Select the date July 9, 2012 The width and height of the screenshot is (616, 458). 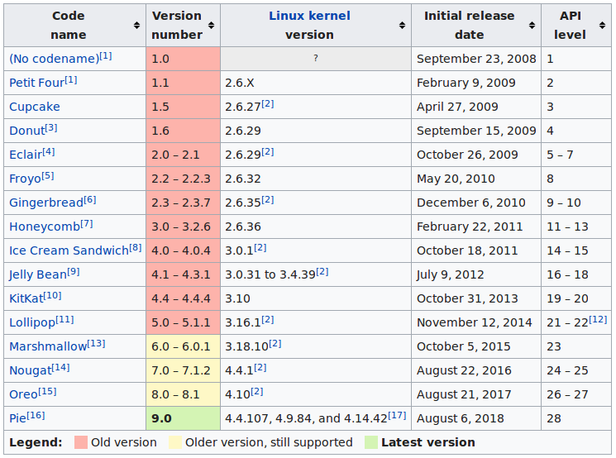476,274
